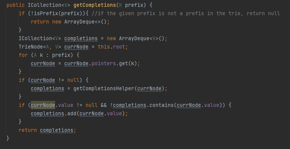Click the highlighted currNode before .value
The height and width of the screenshot is (149, 290).
(x=43, y=105)
